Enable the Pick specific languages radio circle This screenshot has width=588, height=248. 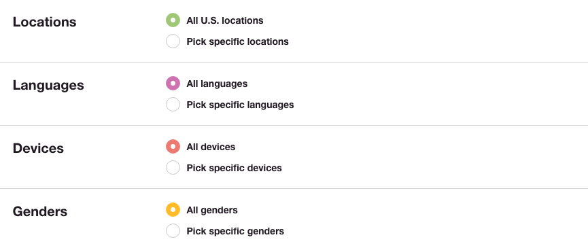[x=173, y=105]
